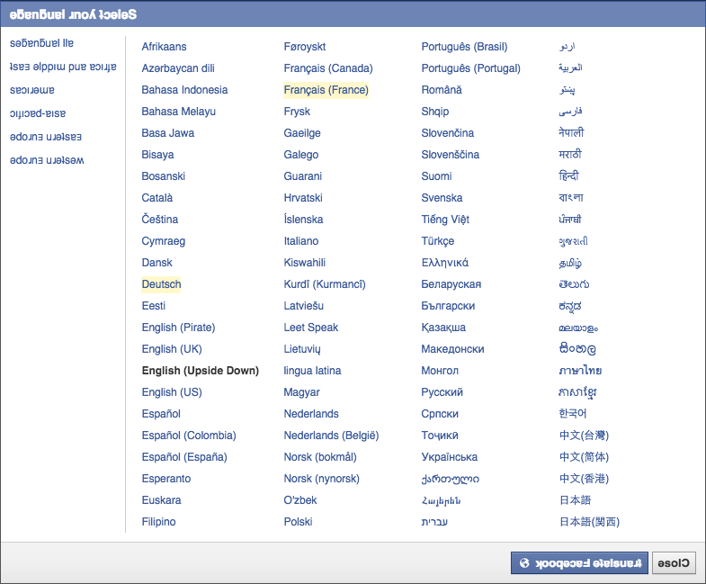706x584 pixels.
Task: Click the globe icon on Translate Facebook button
Action: [x=524, y=563]
